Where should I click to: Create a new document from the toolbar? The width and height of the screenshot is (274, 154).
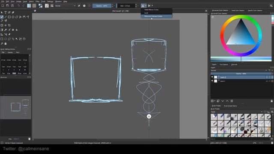coord(3,6)
